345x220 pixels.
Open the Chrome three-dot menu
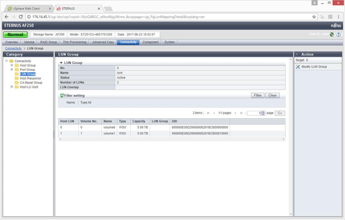pyautogui.click(x=339, y=17)
